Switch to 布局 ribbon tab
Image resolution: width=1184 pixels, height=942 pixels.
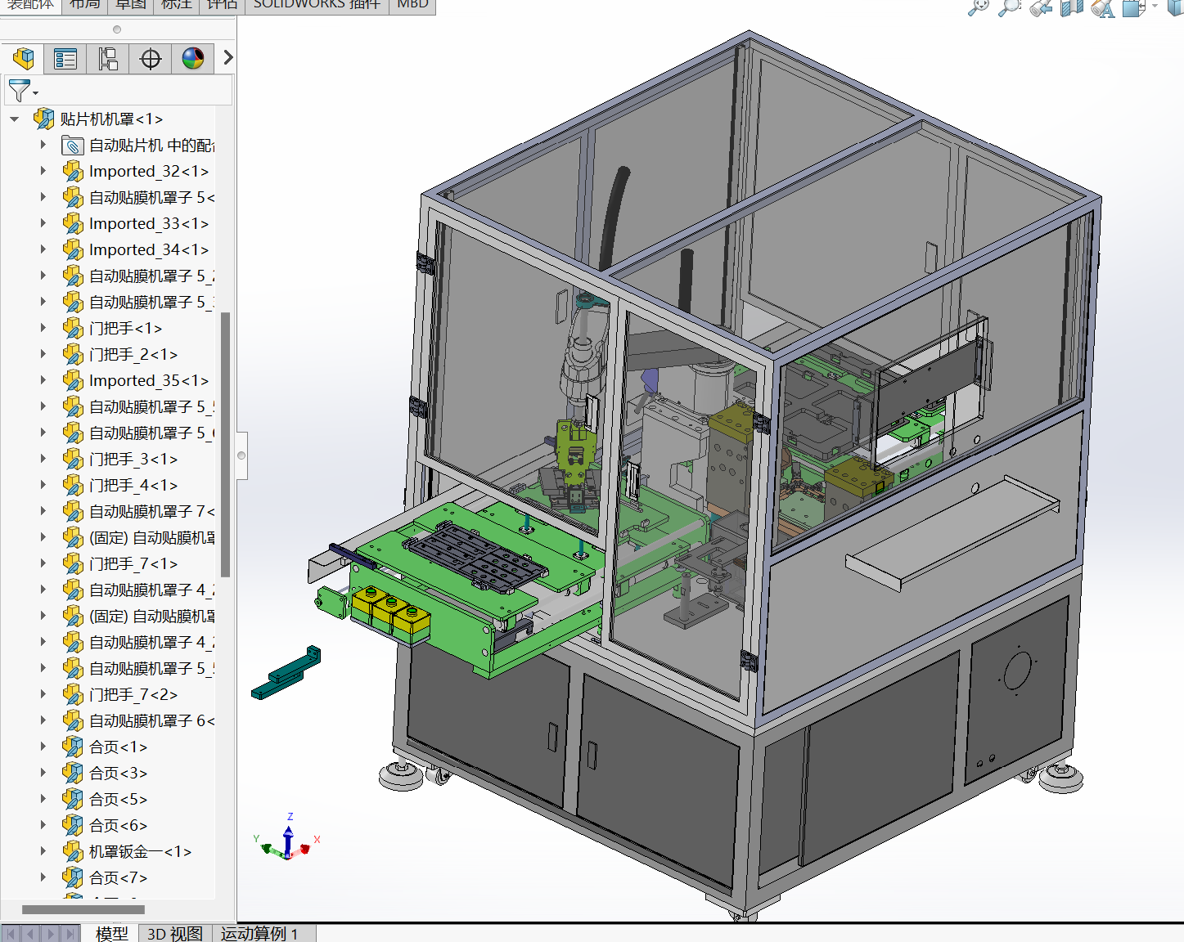click(x=84, y=5)
